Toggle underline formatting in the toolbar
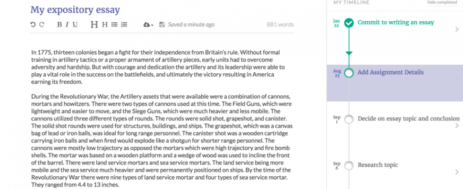Viewport: 463px width, 189px height. [75, 25]
